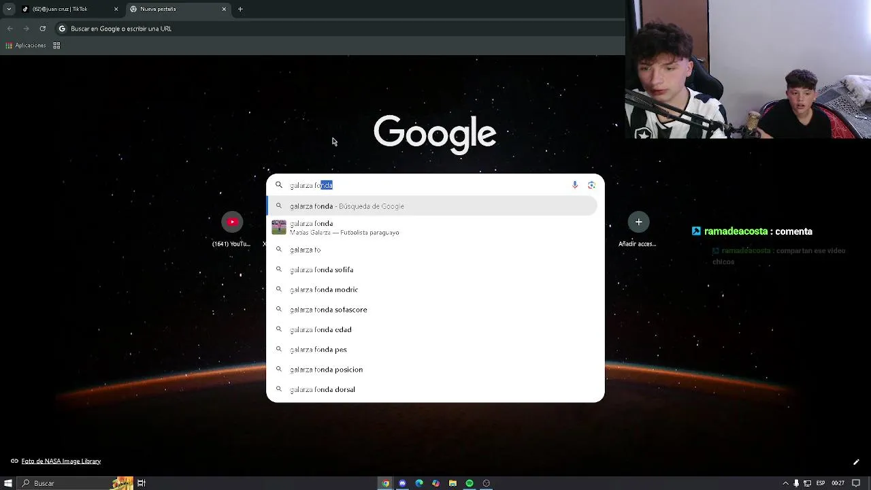This screenshot has width=871, height=490.
Task: Open Google Lens image search icon
Action: (x=591, y=185)
